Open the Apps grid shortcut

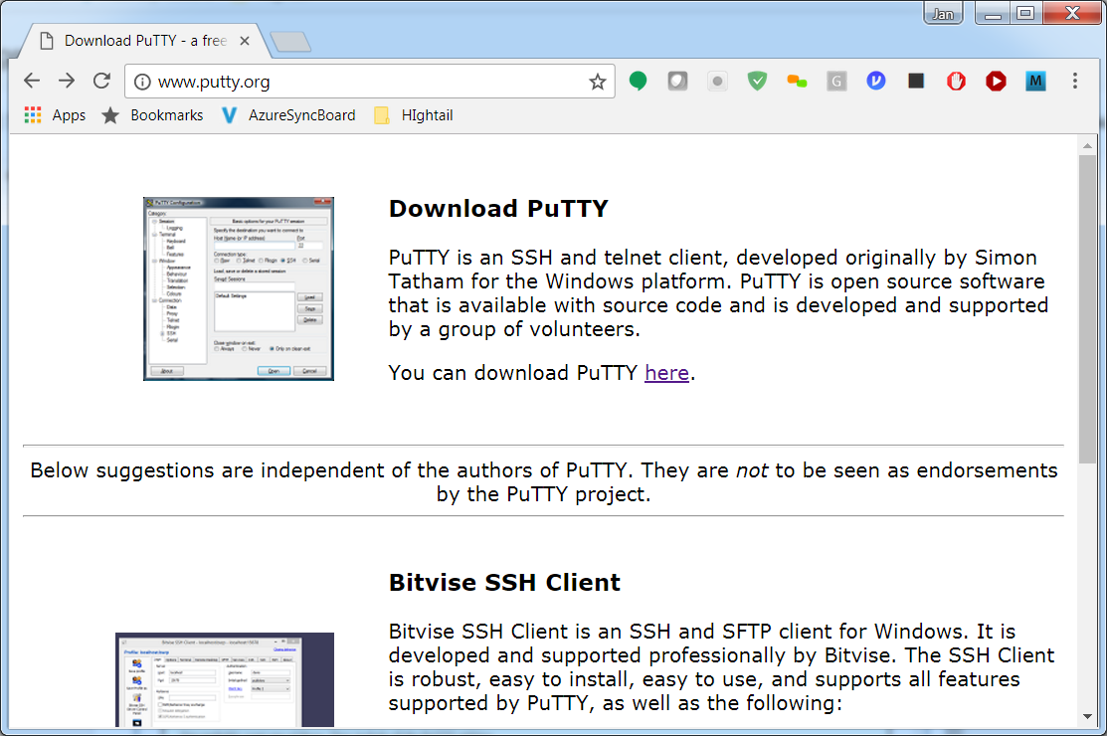click(x=55, y=115)
